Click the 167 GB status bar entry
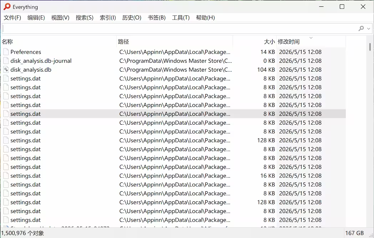This screenshot has width=374, height=238. (354, 233)
